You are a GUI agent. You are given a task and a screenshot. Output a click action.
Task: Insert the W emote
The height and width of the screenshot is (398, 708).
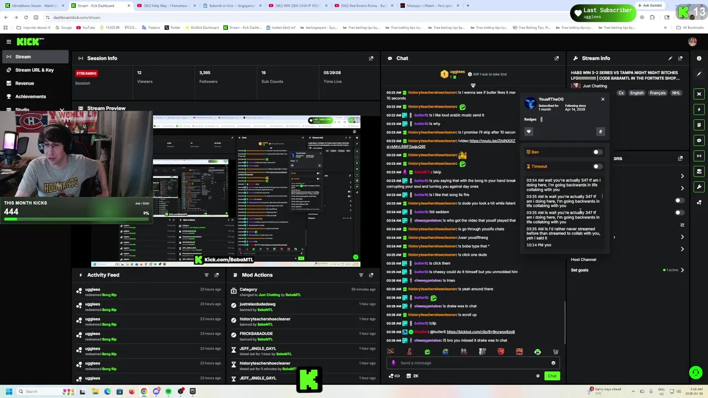pyautogui.click(x=556, y=352)
